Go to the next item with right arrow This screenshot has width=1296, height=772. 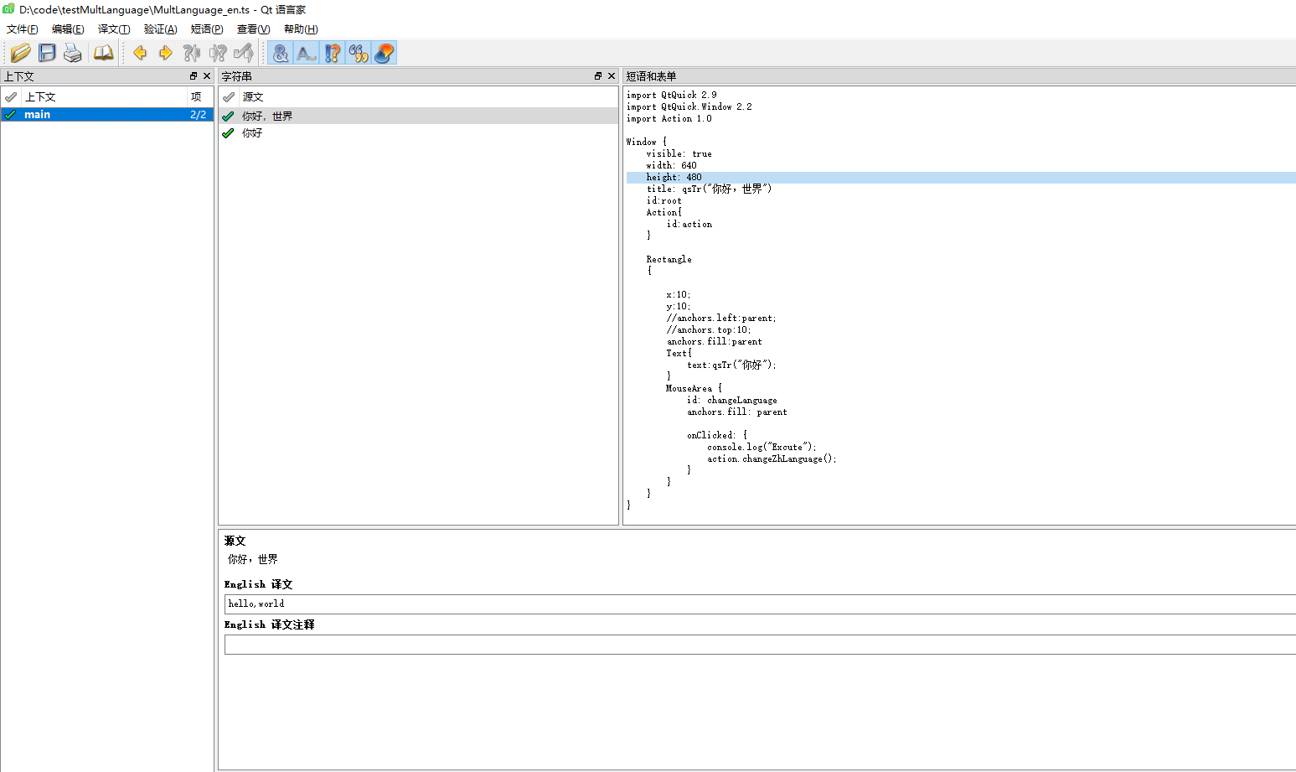point(166,53)
